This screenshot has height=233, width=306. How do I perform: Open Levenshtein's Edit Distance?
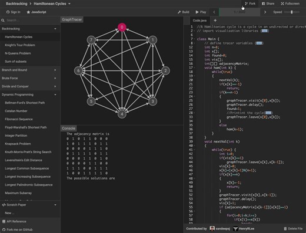coord(30,160)
